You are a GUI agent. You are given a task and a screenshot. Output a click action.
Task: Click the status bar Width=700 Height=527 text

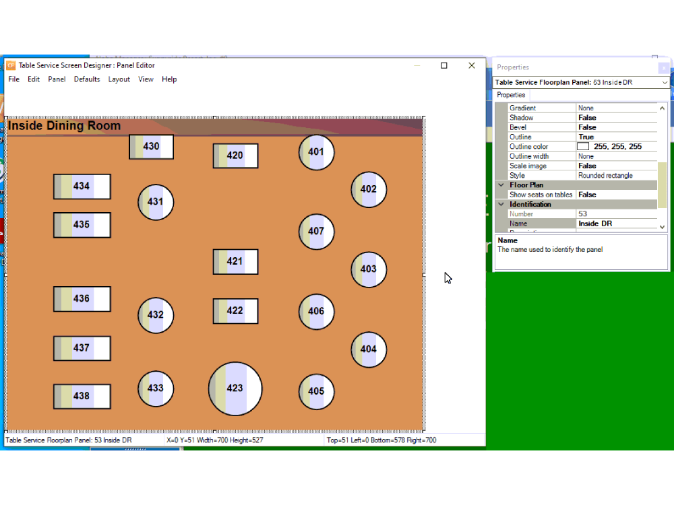pos(230,440)
